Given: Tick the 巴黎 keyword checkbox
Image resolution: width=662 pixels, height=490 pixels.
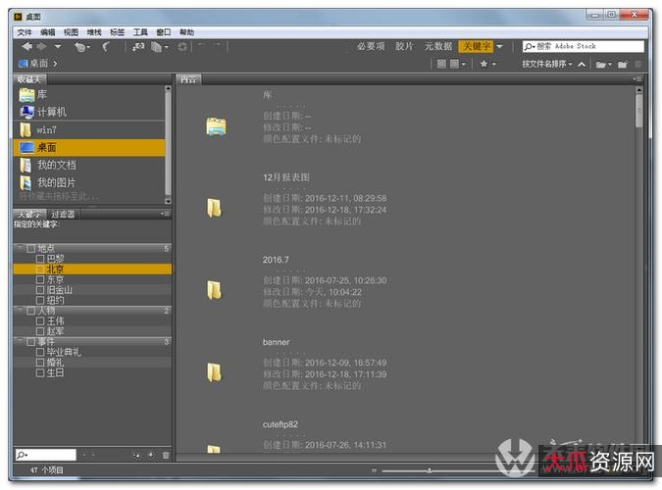Looking at the screenshot, I should pyautogui.click(x=40, y=259).
